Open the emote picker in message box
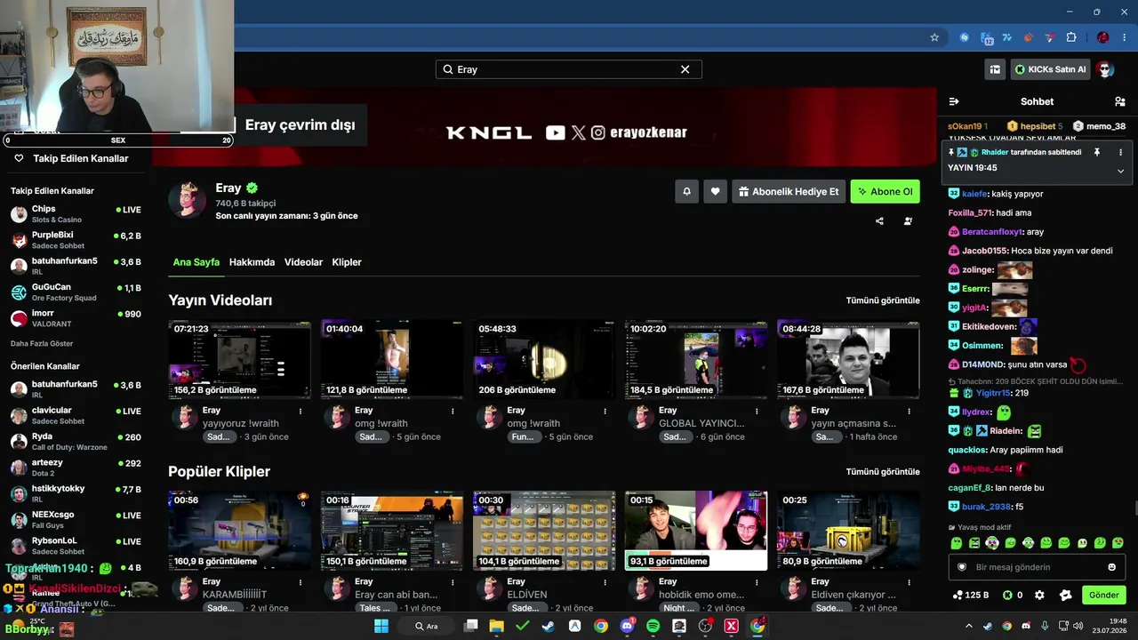The width and height of the screenshot is (1138, 640). [1111, 567]
